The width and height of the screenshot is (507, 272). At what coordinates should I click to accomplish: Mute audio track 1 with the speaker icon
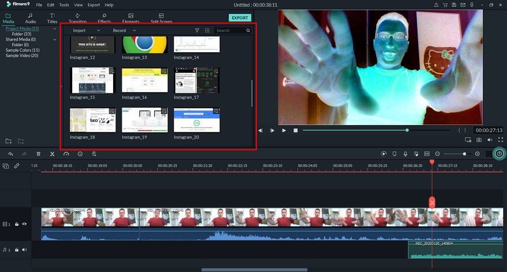coord(24,249)
